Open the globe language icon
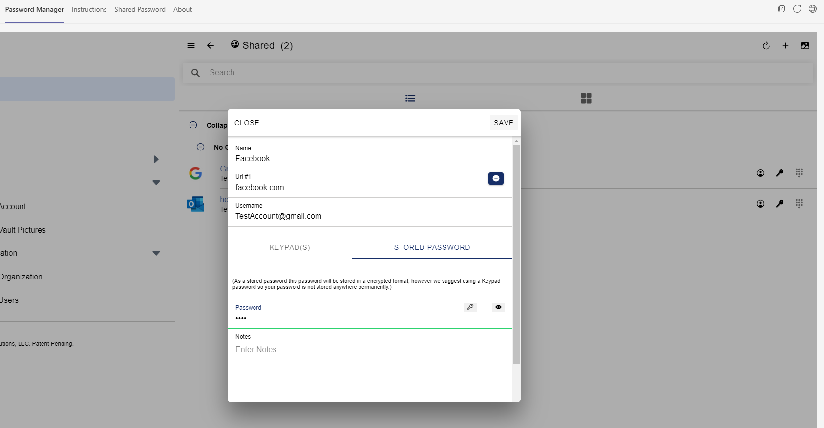Screen dimensions: 824x428 813,9
